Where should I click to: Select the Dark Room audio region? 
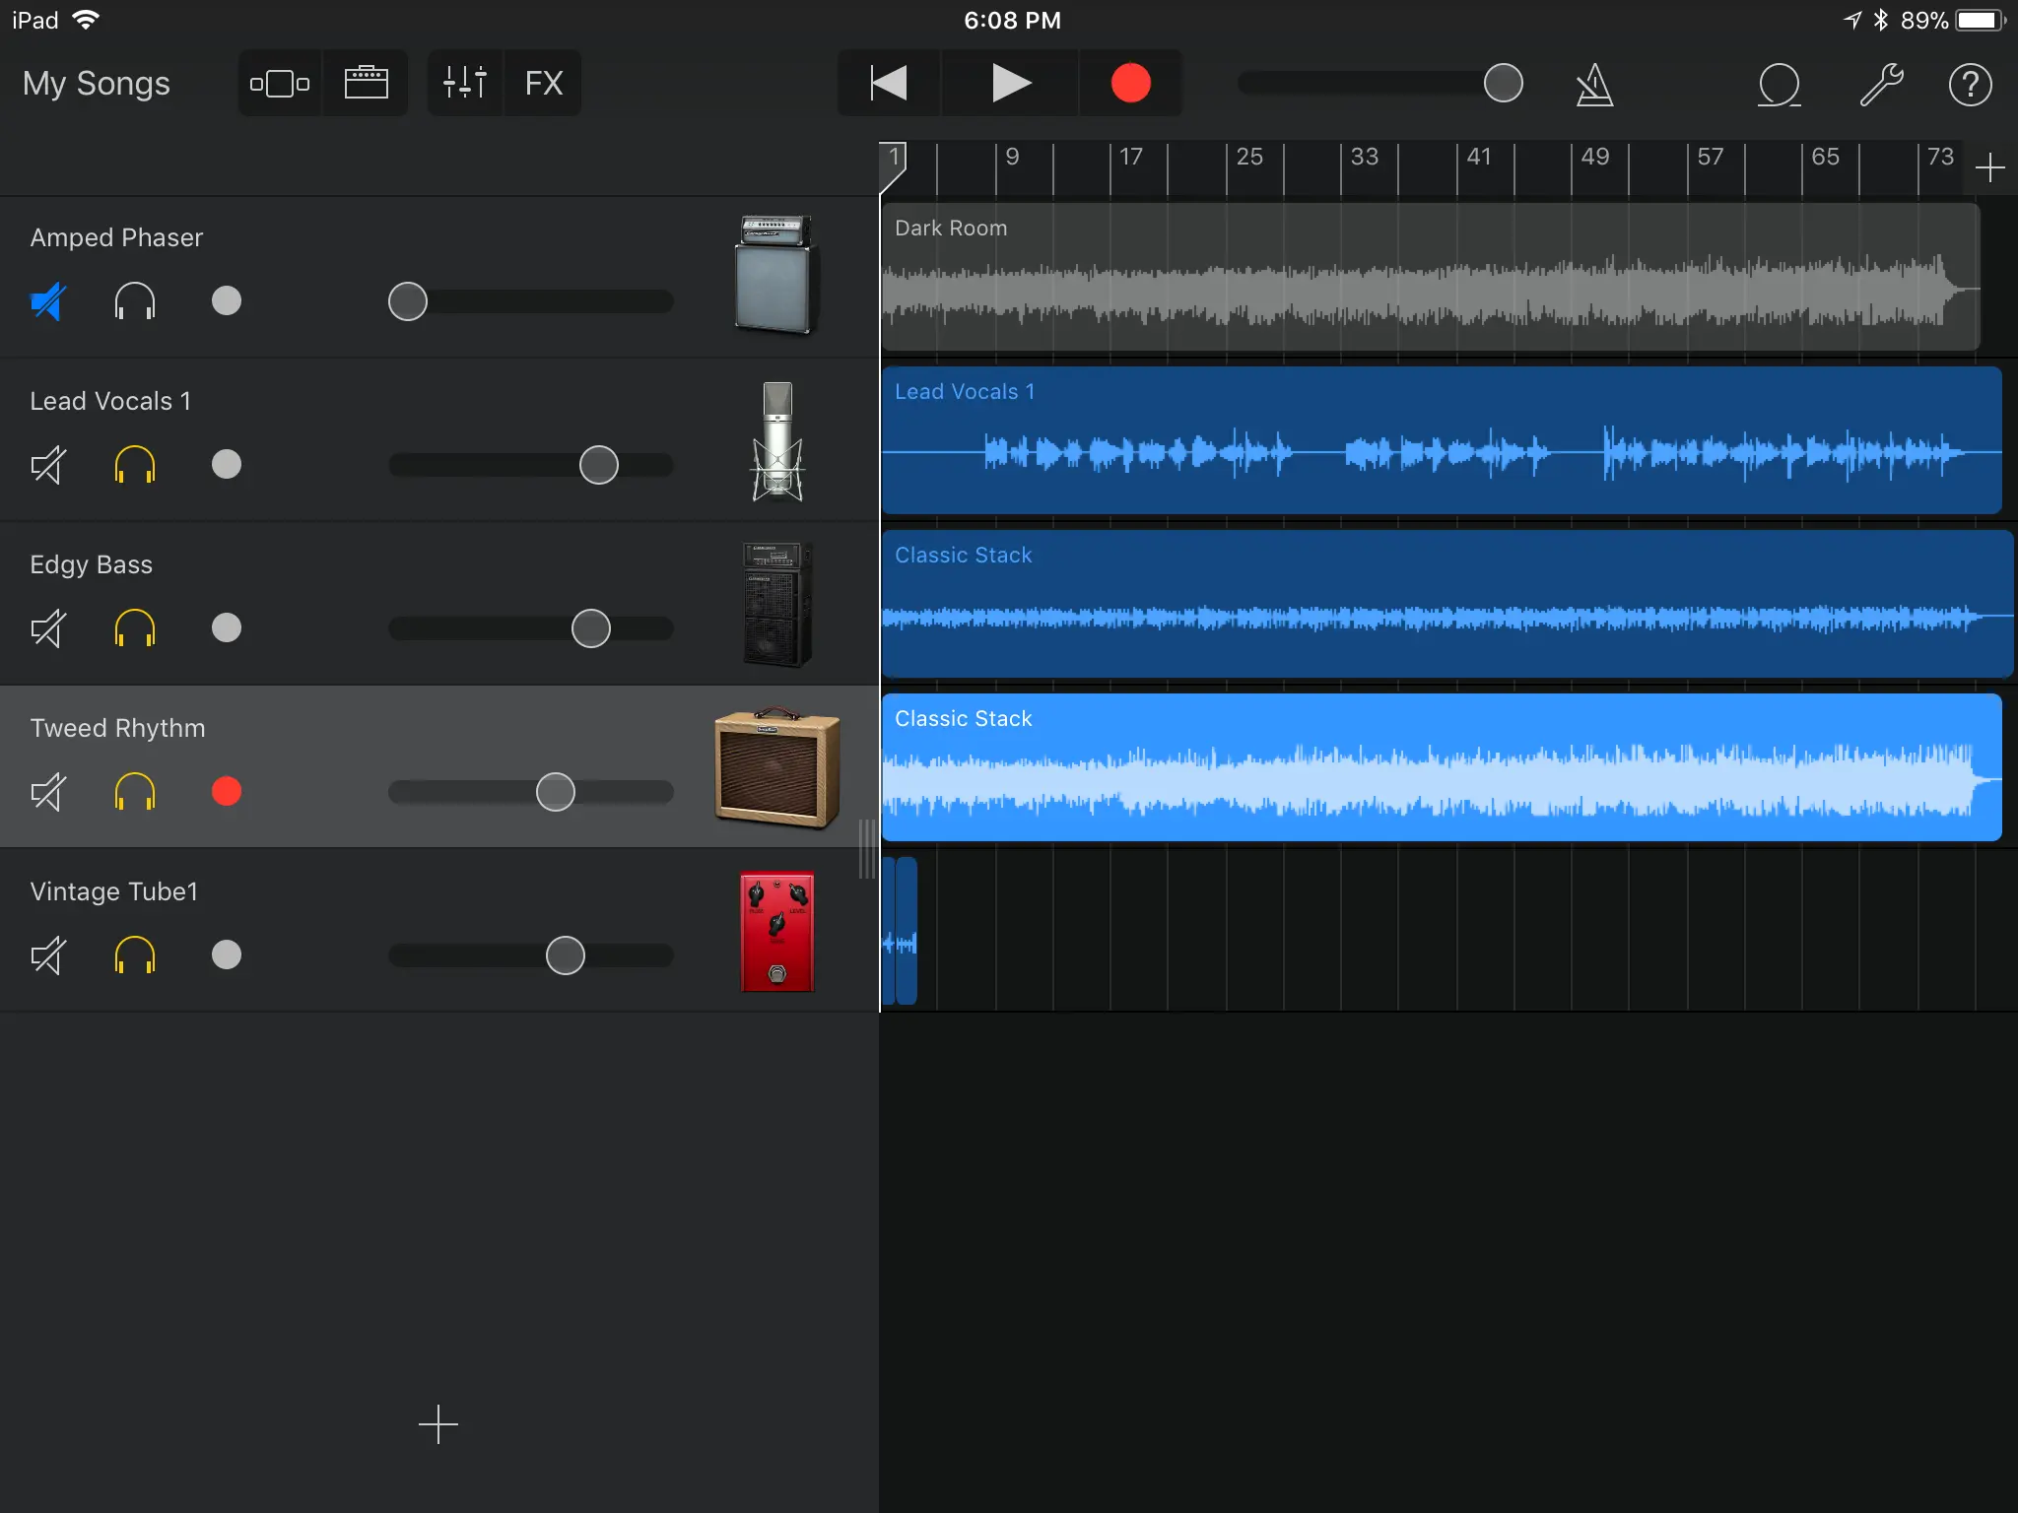point(1429,278)
